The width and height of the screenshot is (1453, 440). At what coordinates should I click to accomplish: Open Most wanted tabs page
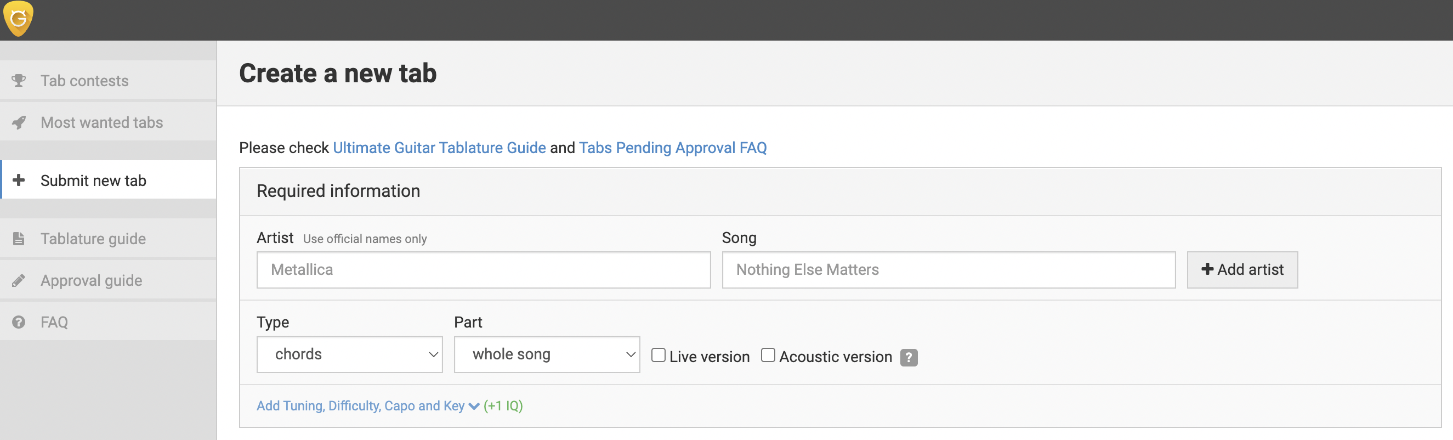point(109,122)
